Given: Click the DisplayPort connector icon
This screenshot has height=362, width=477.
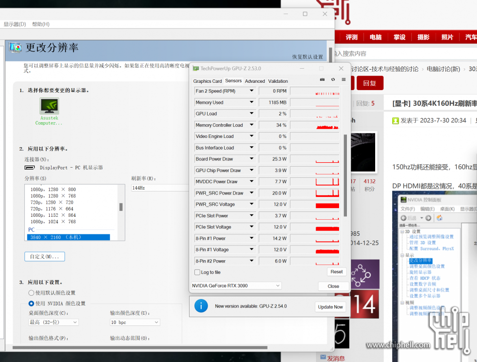Looking at the screenshot, I should [30, 168].
